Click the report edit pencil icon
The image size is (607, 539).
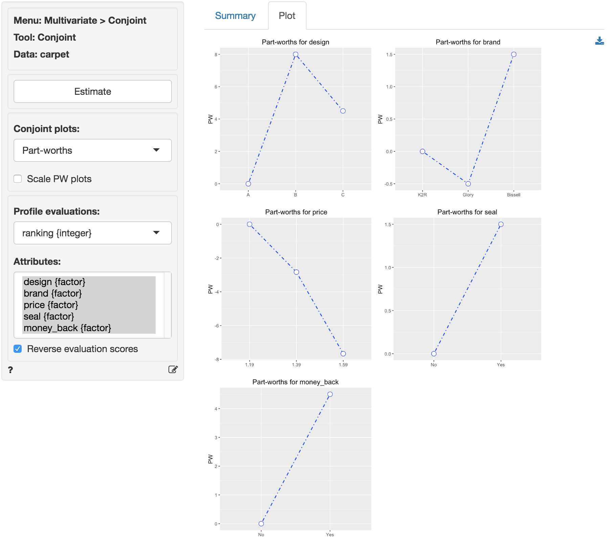pyautogui.click(x=173, y=369)
